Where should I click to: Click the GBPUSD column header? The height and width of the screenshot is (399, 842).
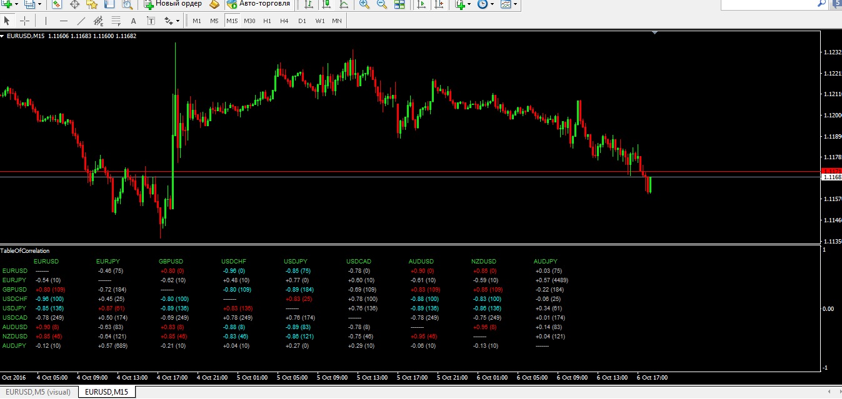(171, 261)
